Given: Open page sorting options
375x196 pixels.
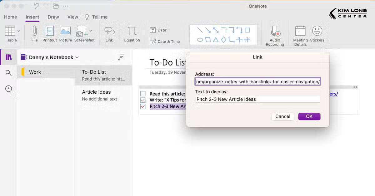Looking at the screenshot, I should click(x=121, y=57).
